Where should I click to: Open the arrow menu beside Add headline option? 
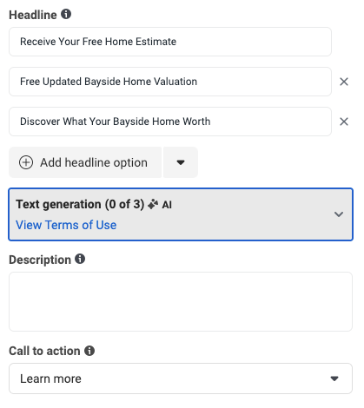click(x=181, y=162)
